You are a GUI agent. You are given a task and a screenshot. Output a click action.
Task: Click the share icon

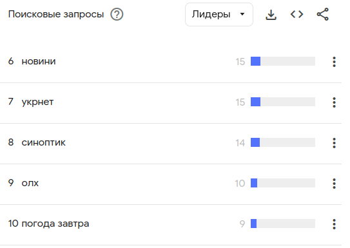tap(323, 14)
